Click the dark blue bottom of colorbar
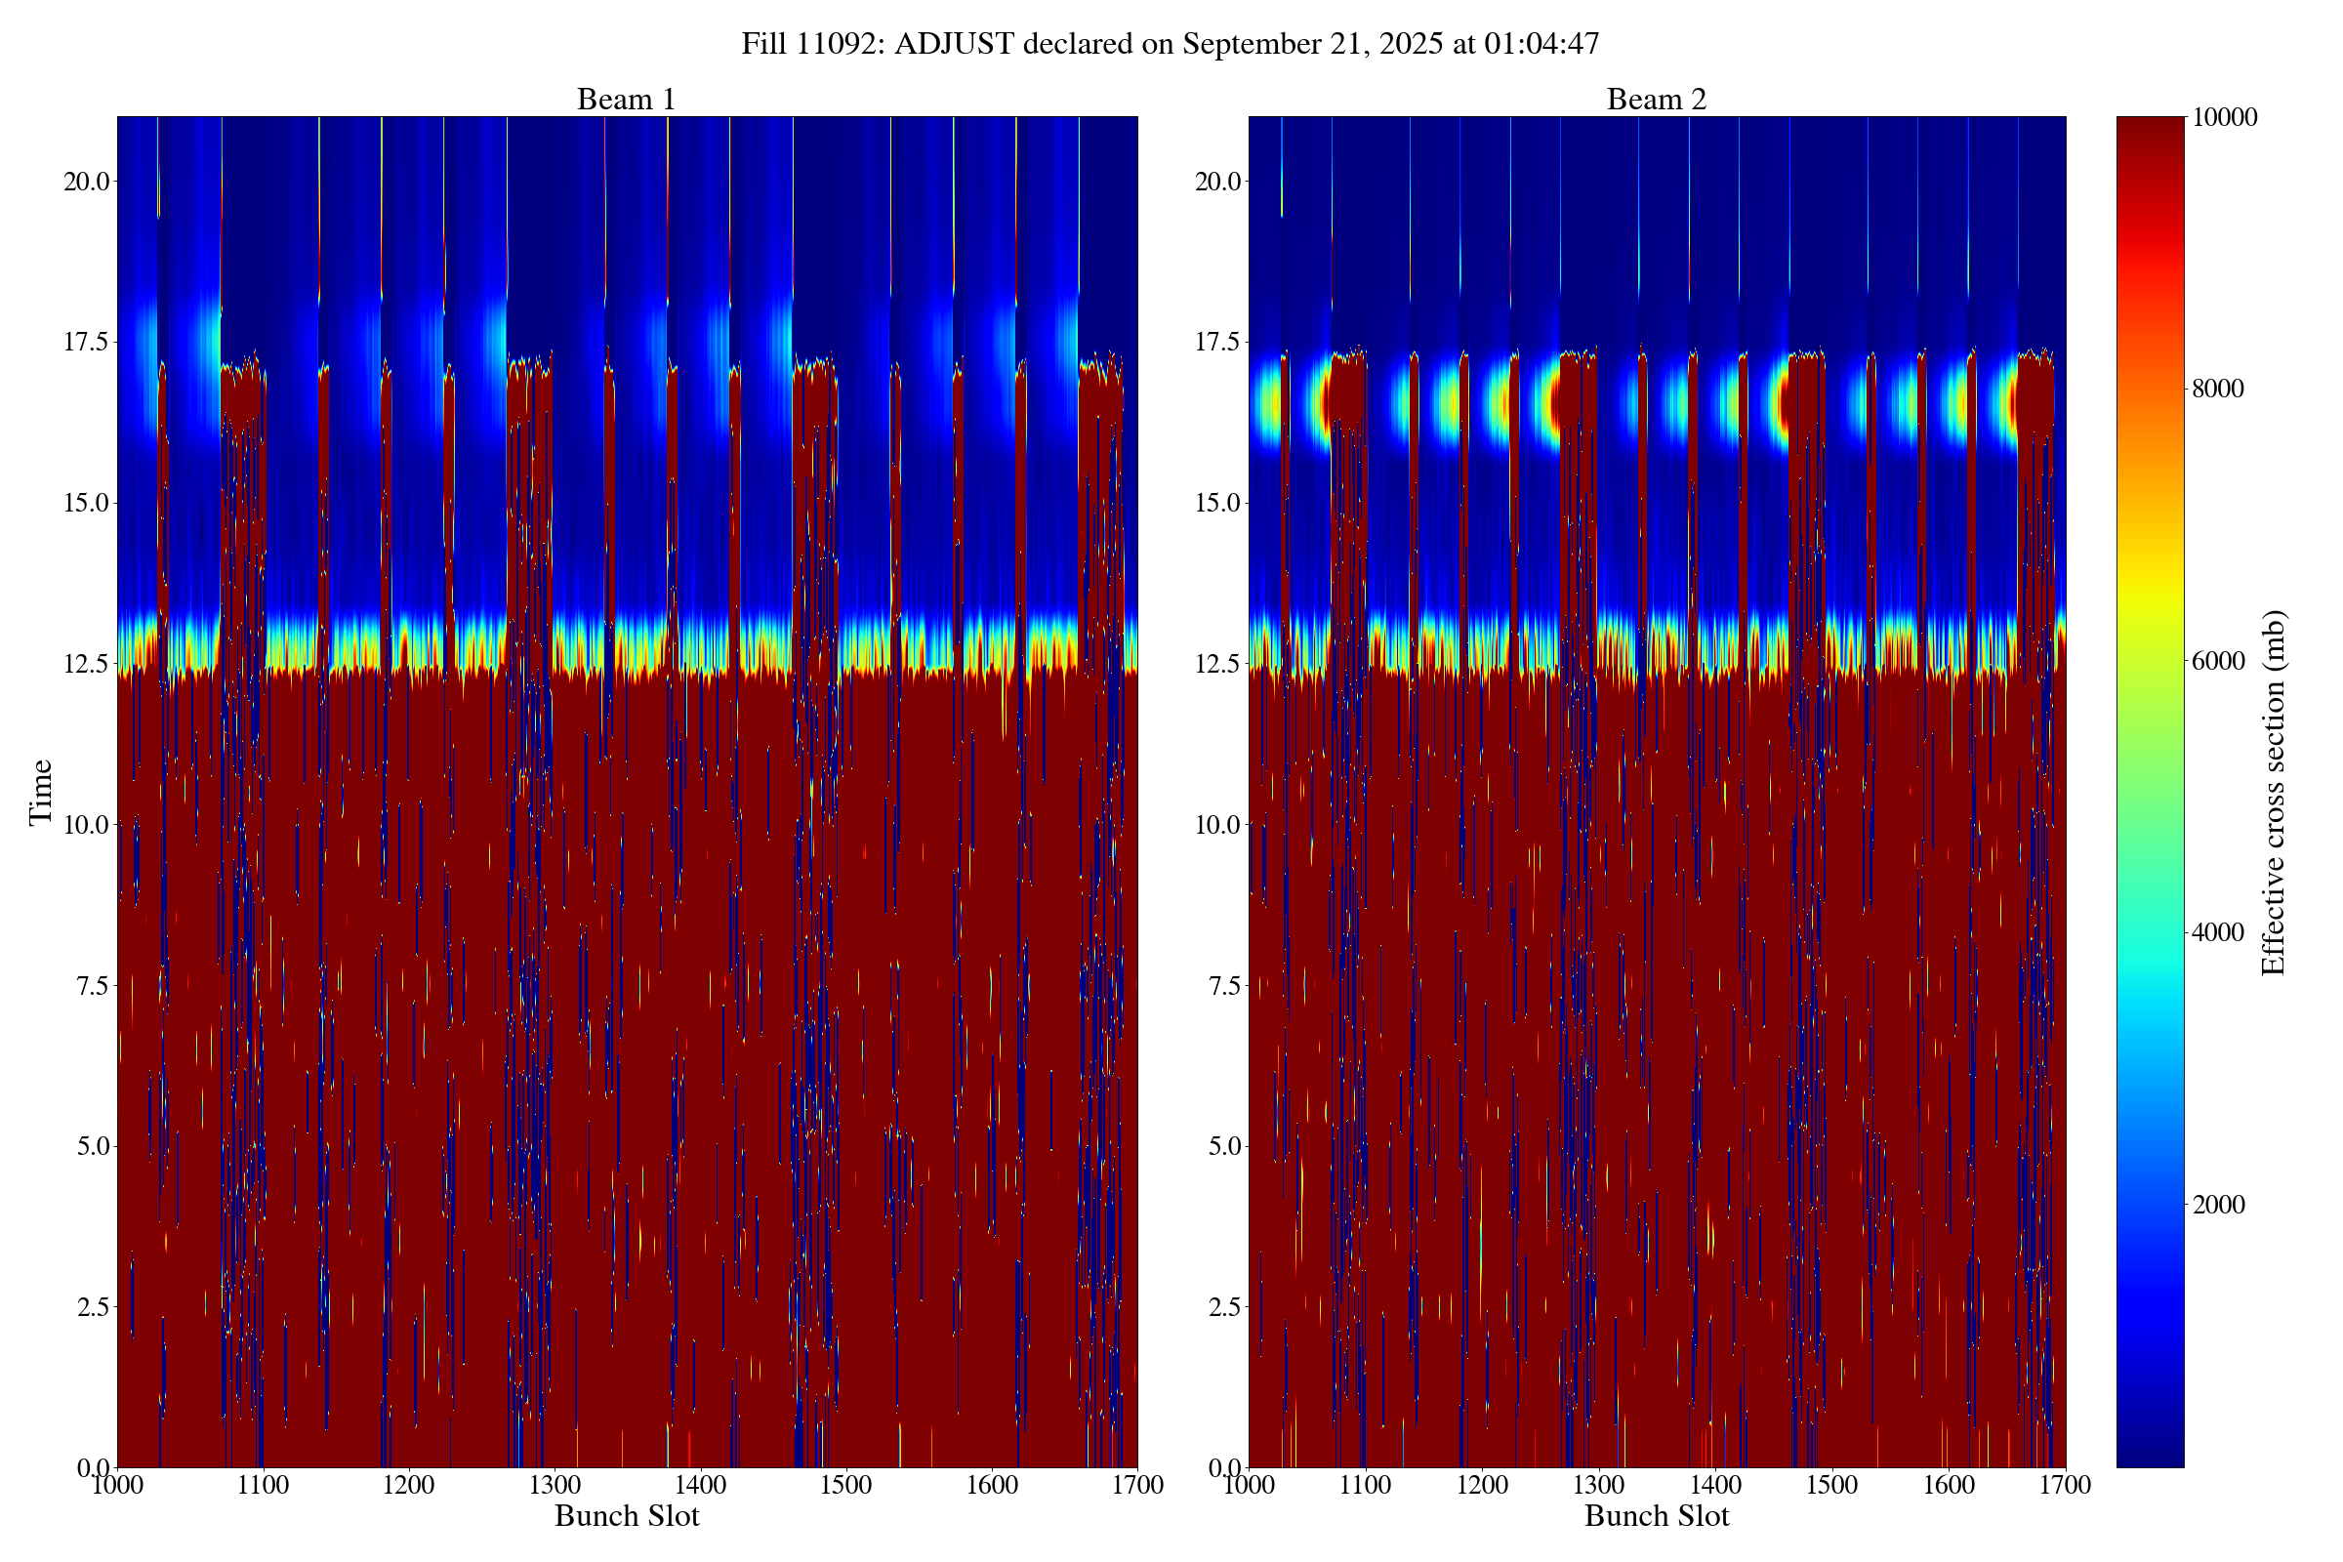Image resolution: width=2343 pixels, height=1562 pixels. pos(2150,1450)
